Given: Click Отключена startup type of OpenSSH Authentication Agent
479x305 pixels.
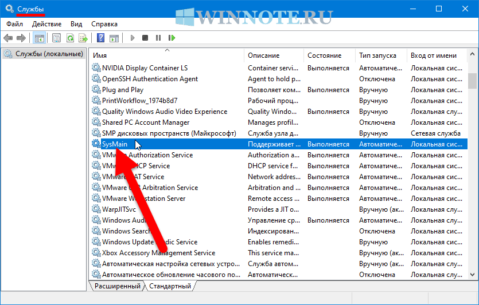Looking at the screenshot, I should pos(377,79).
